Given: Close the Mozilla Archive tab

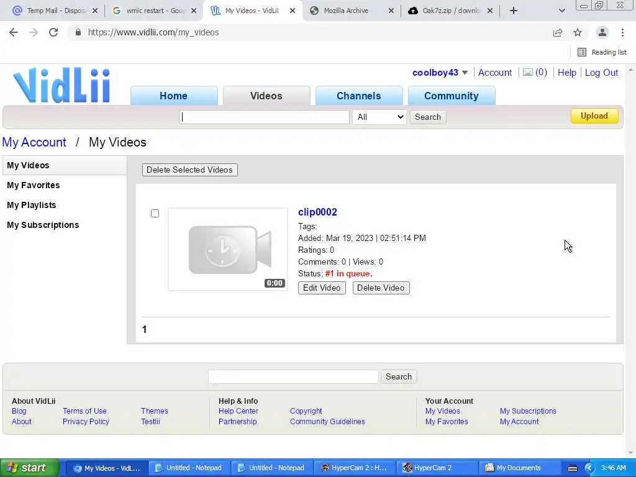Looking at the screenshot, I should tap(391, 11).
